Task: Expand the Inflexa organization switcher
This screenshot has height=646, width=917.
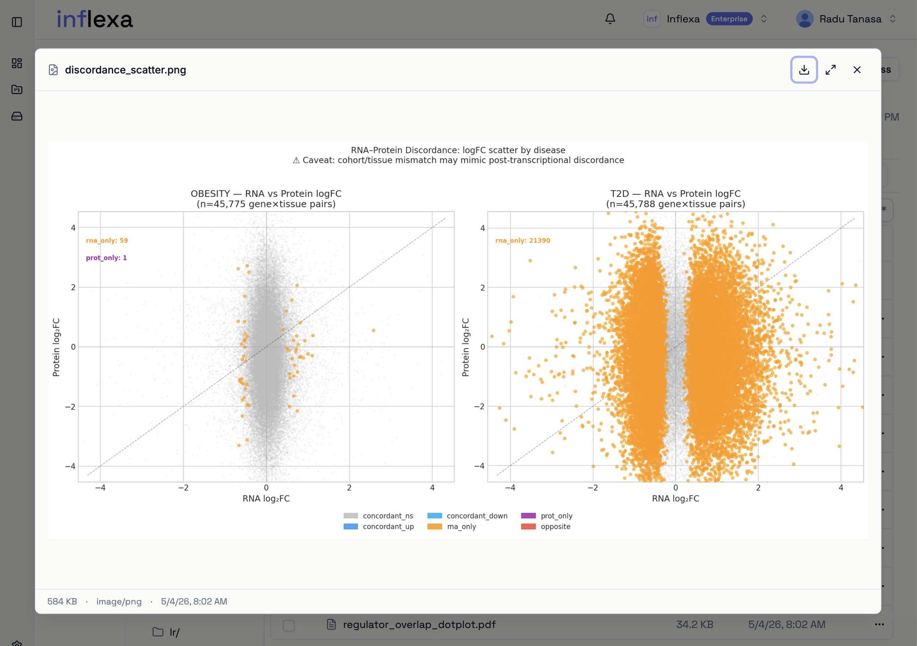Action: (x=764, y=19)
